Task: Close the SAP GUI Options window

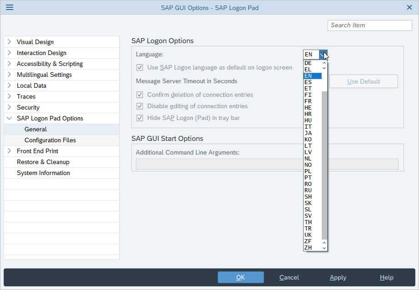Action: point(409,7)
